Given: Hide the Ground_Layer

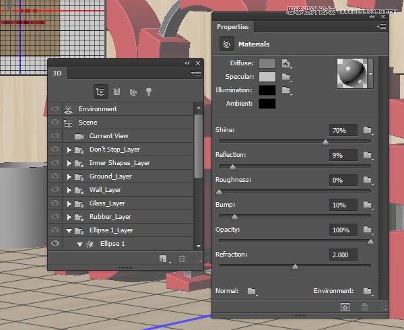Looking at the screenshot, I should point(55,176).
